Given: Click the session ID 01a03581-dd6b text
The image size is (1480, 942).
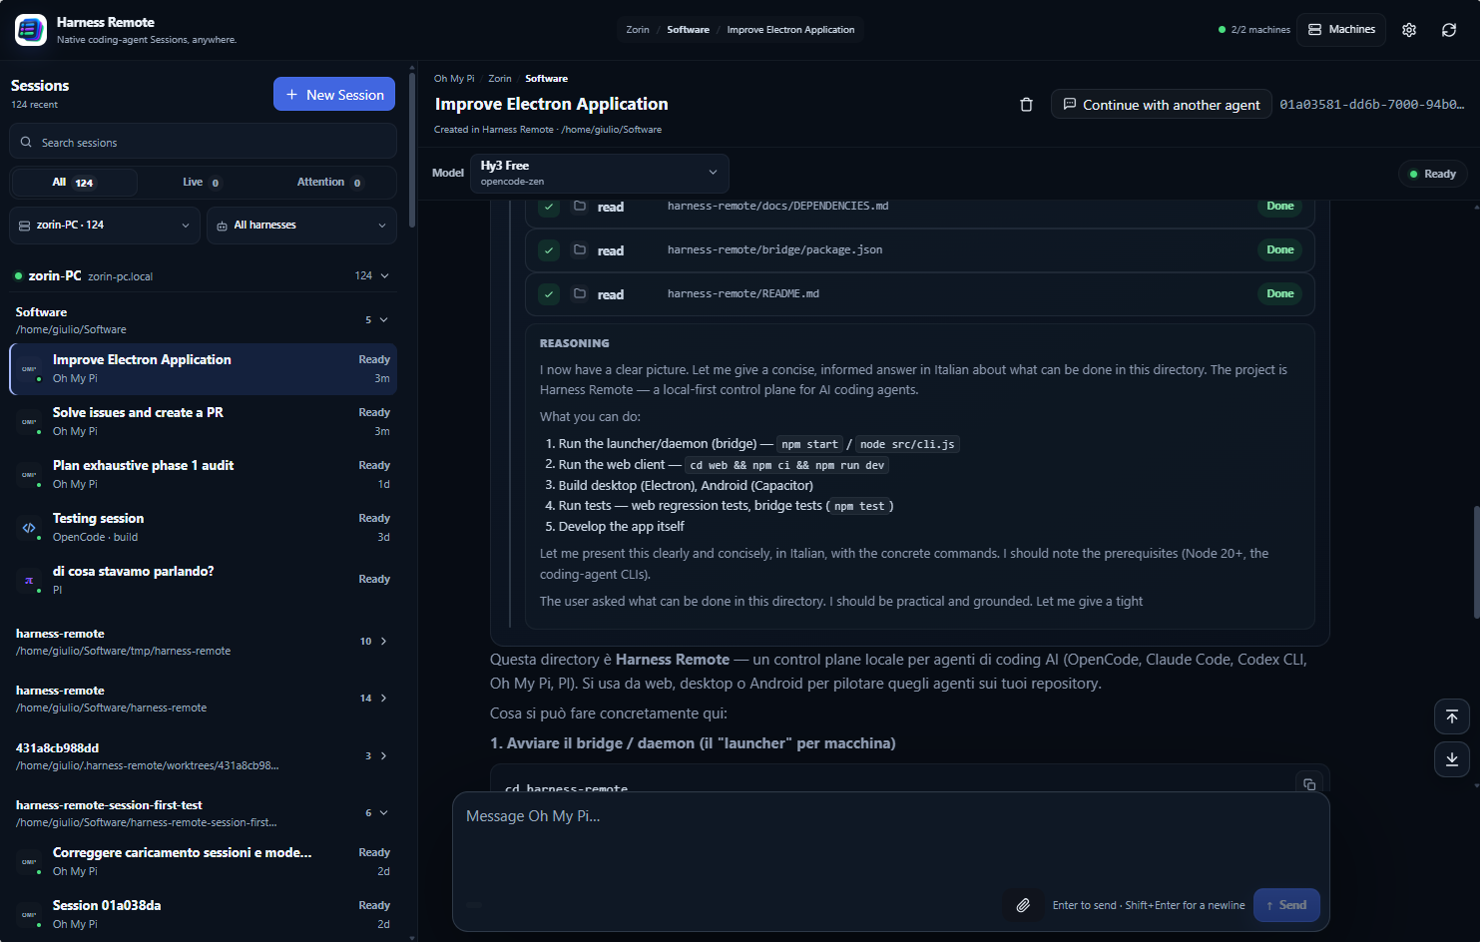Looking at the screenshot, I should (x=1372, y=105).
